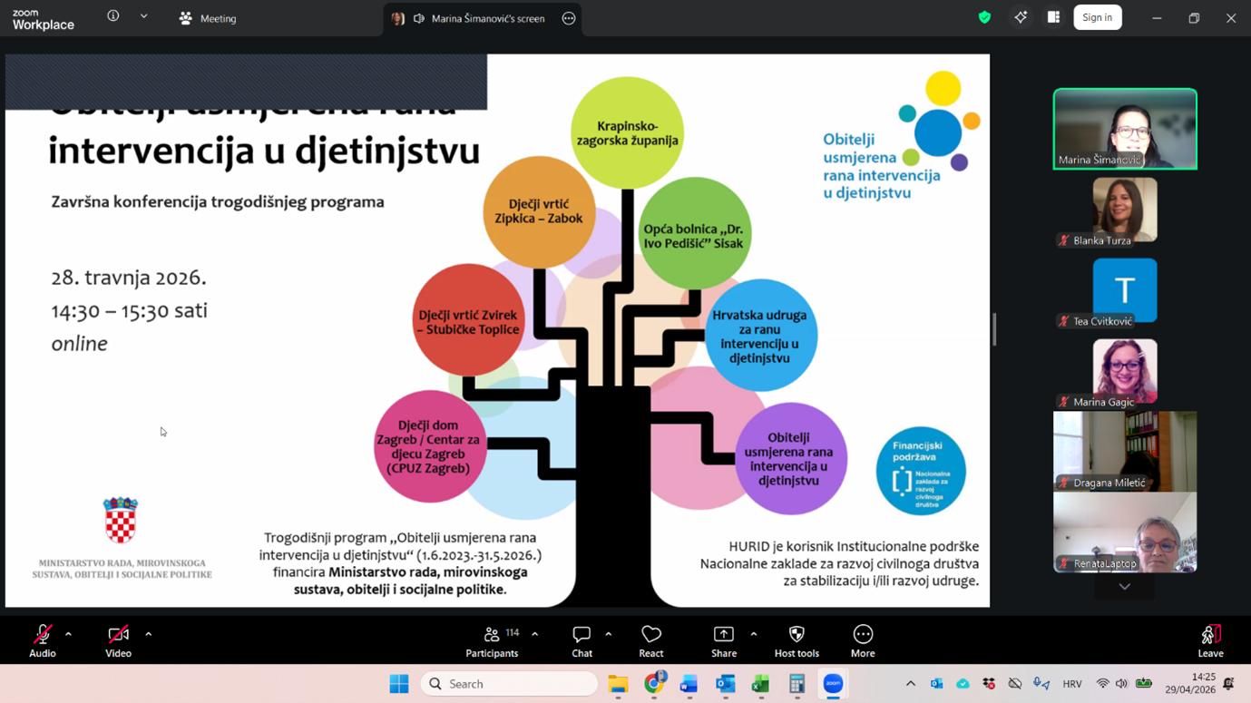Open the More options menu
Screen dimensions: 1251x703
coord(862,640)
